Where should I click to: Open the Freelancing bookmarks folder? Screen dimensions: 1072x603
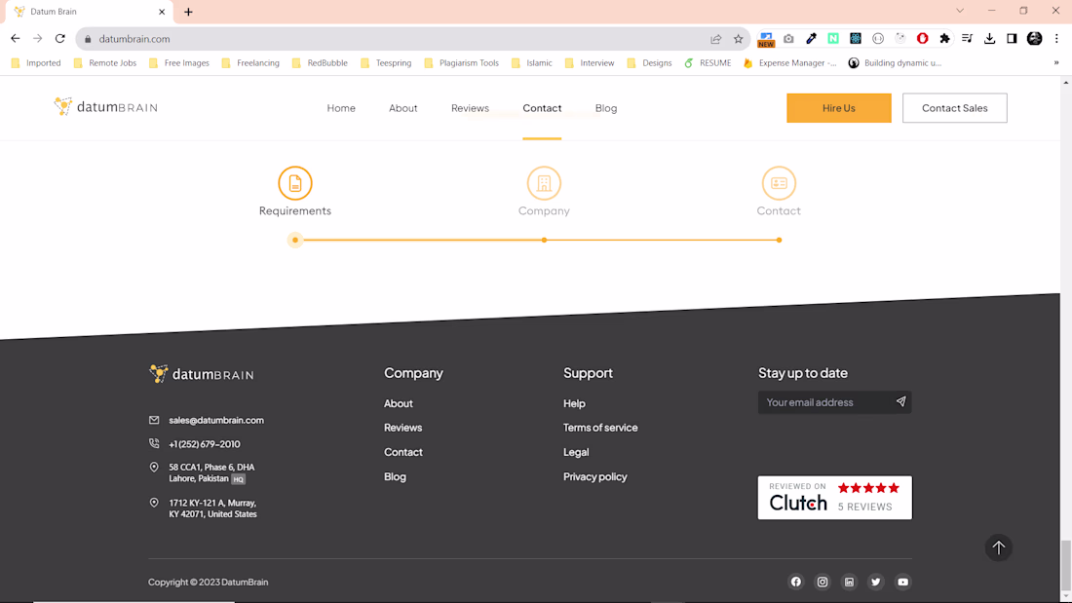pos(250,63)
